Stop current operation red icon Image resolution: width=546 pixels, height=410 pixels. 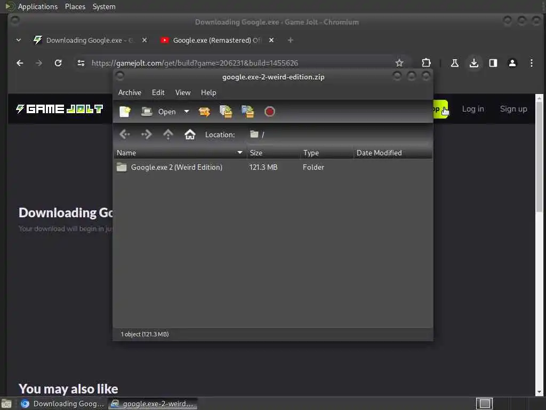coord(269,112)
